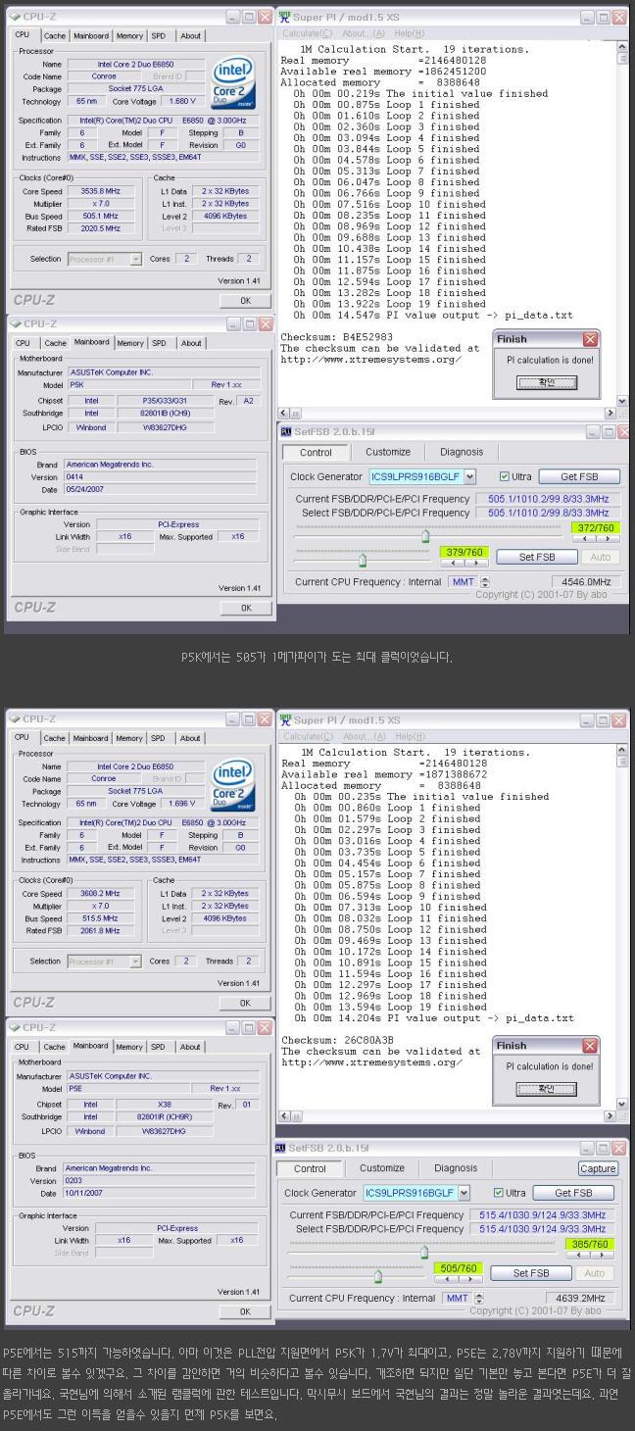Image resolution: width=635 pixels, height=1431 pixels.
Task: Click slider thumb above the 385/760 value
Action: pyautogui.click(x=424, y=1252)
